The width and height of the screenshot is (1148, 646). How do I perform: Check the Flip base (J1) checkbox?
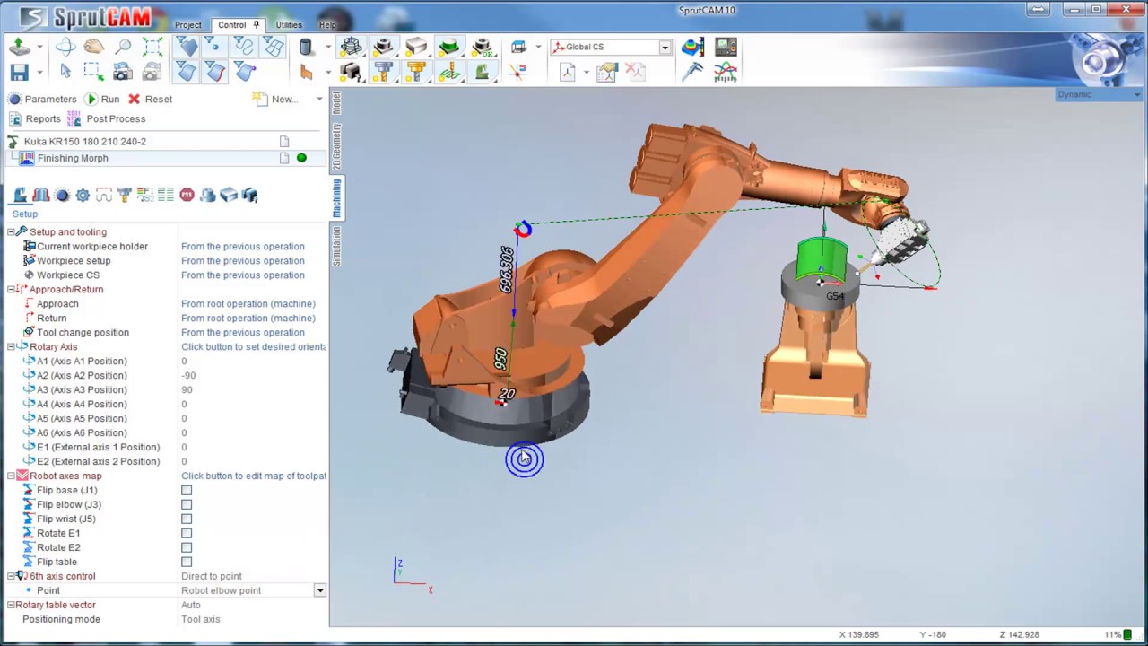pos(187,490)
